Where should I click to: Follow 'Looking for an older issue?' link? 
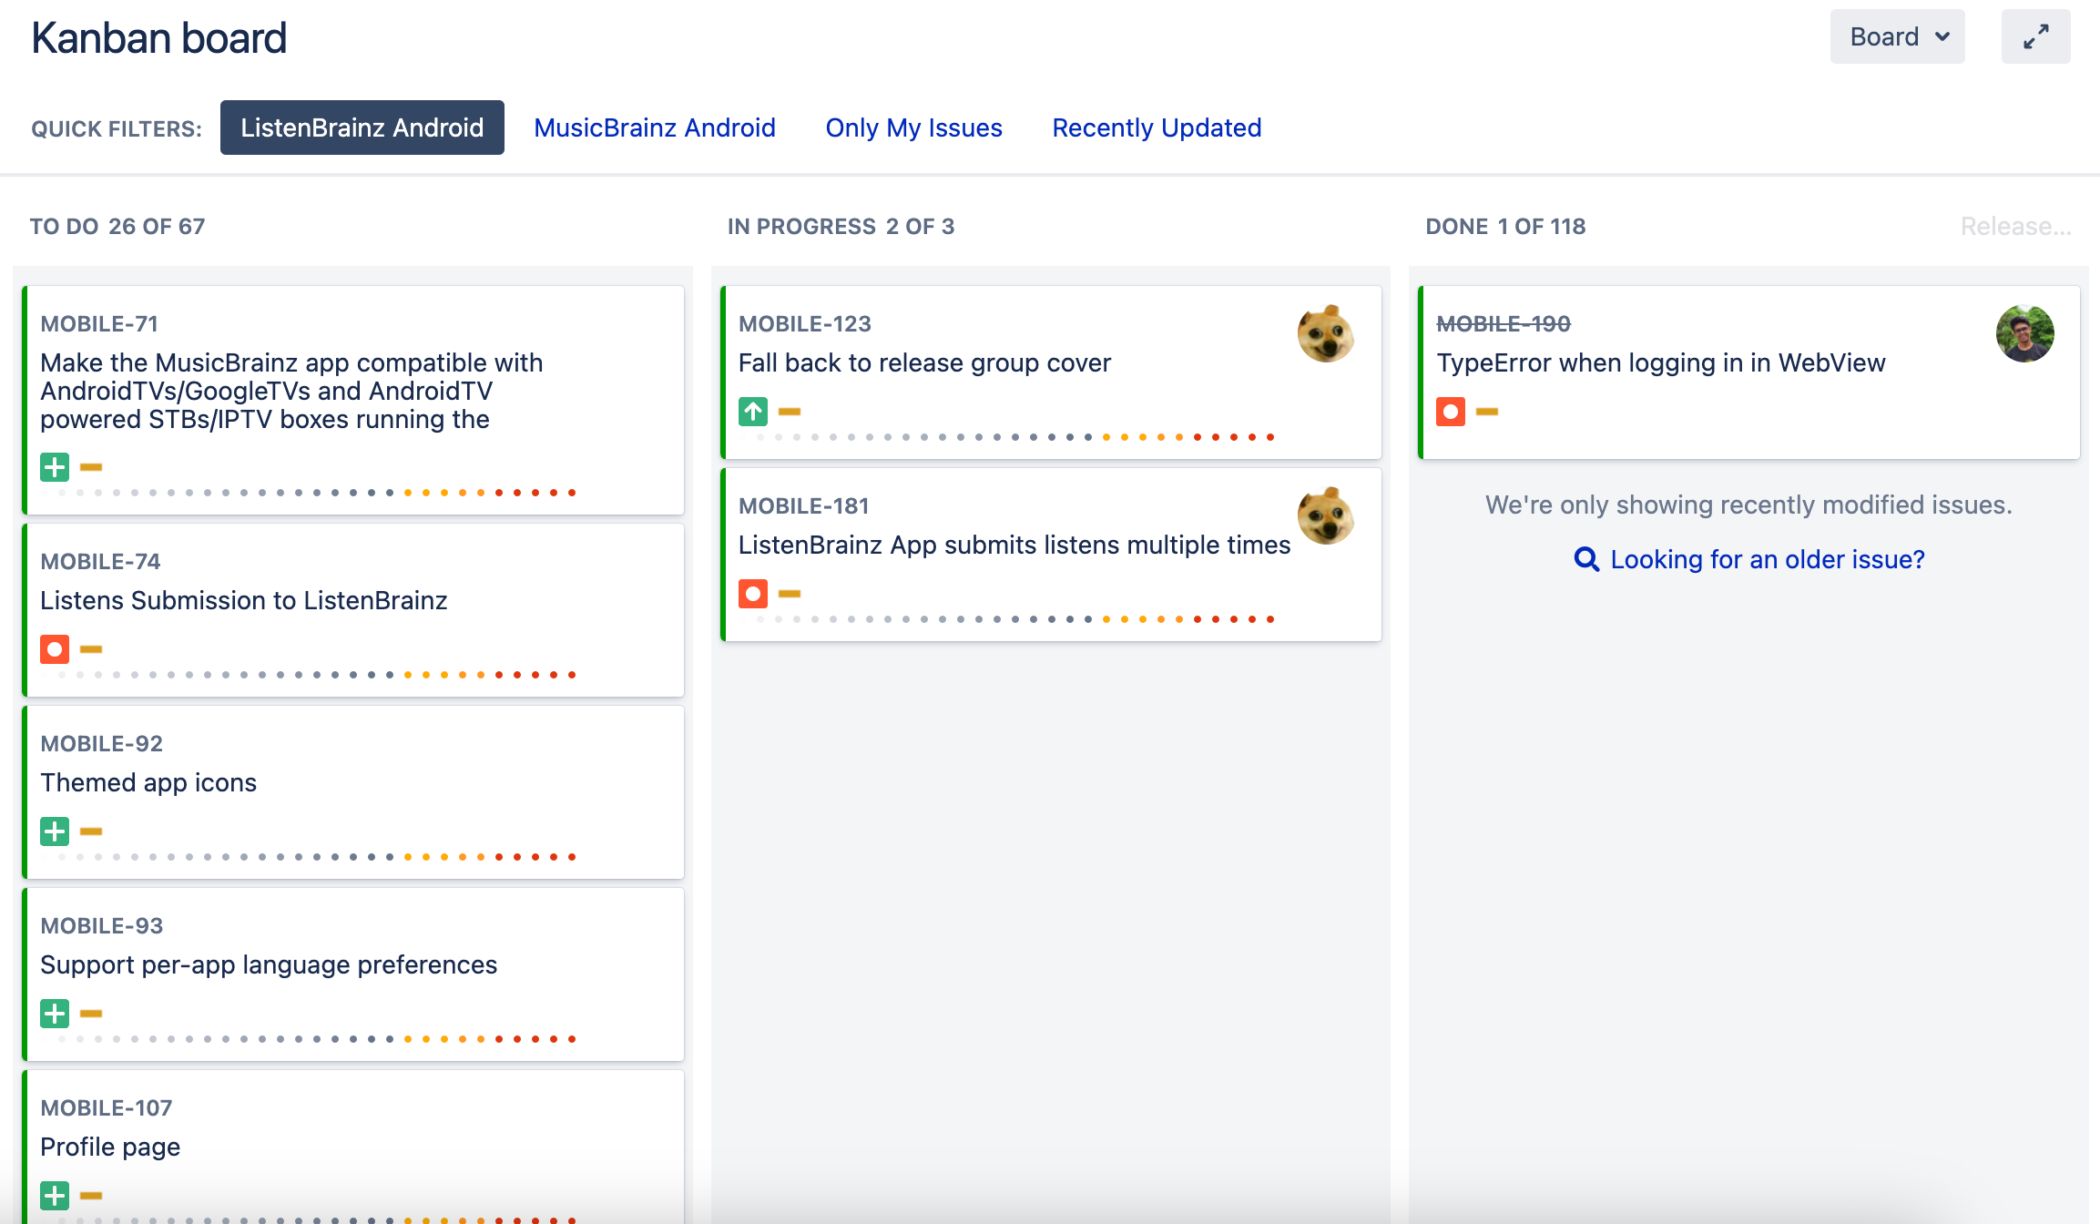coord(1767,559)
